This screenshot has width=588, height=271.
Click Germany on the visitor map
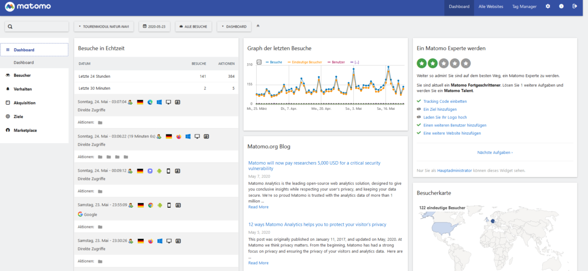click(493, 220)
